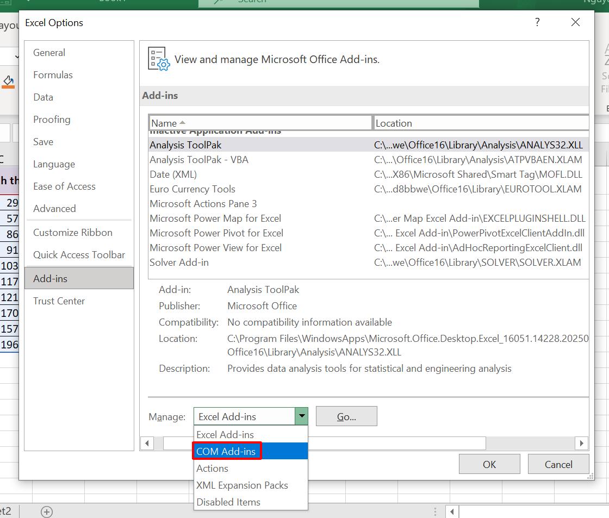Click the left scroll arrow below the list

point(147,443)
